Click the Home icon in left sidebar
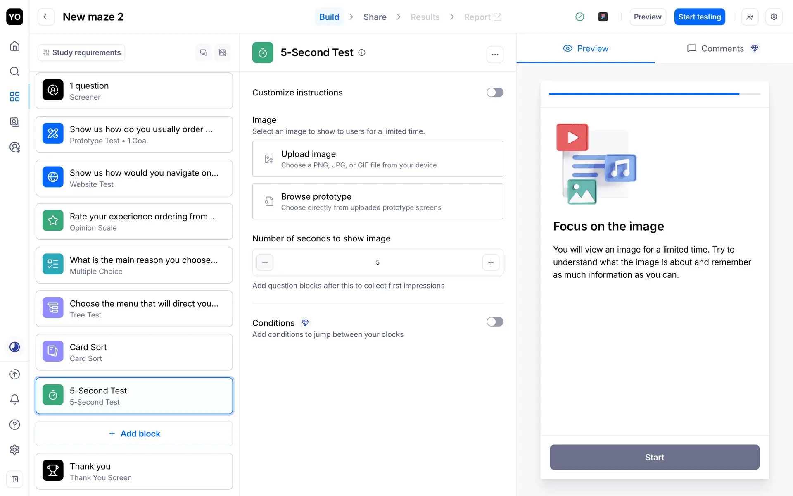The width and height of the screenshot is (793, 496). (x=14, y=46)
